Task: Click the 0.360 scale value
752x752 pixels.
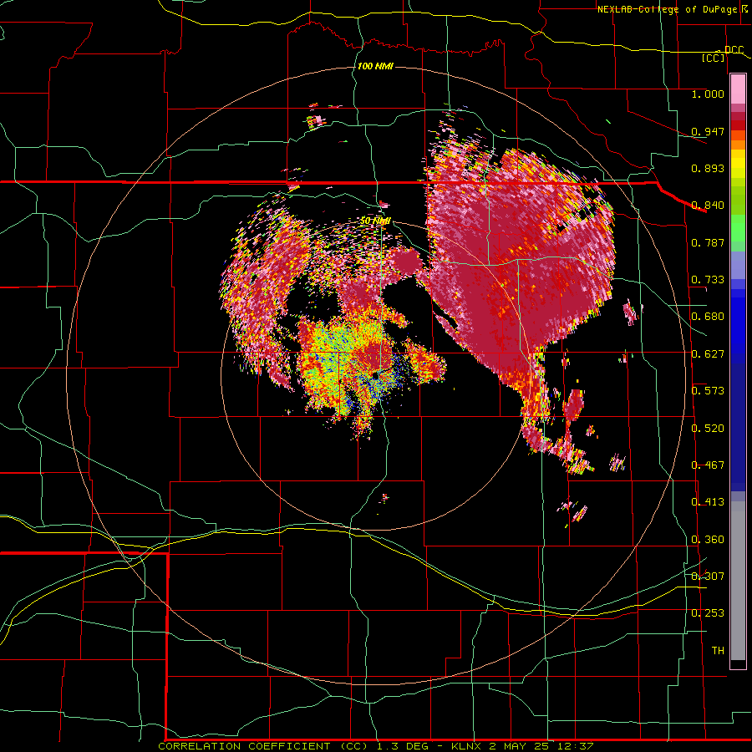Action: 708,540
